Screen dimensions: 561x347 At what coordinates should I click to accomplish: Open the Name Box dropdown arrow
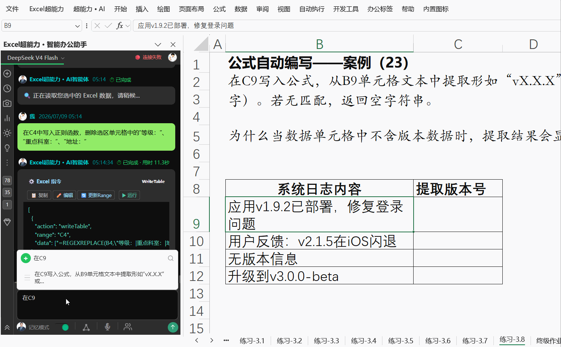point(77,26)
